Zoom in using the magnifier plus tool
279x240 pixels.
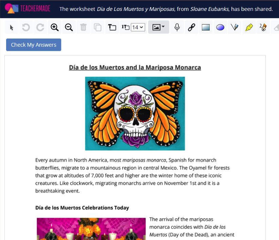[x=54, y=27]
